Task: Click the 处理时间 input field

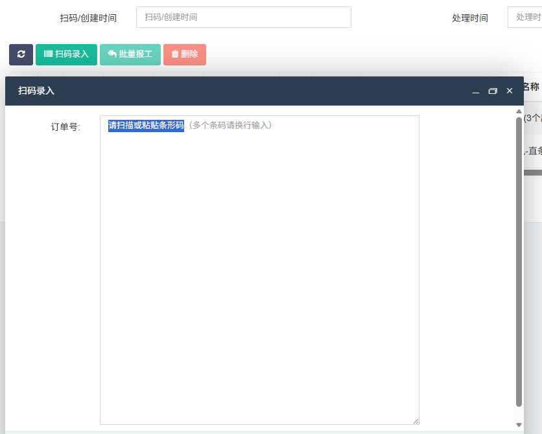Action: [524, 17]
